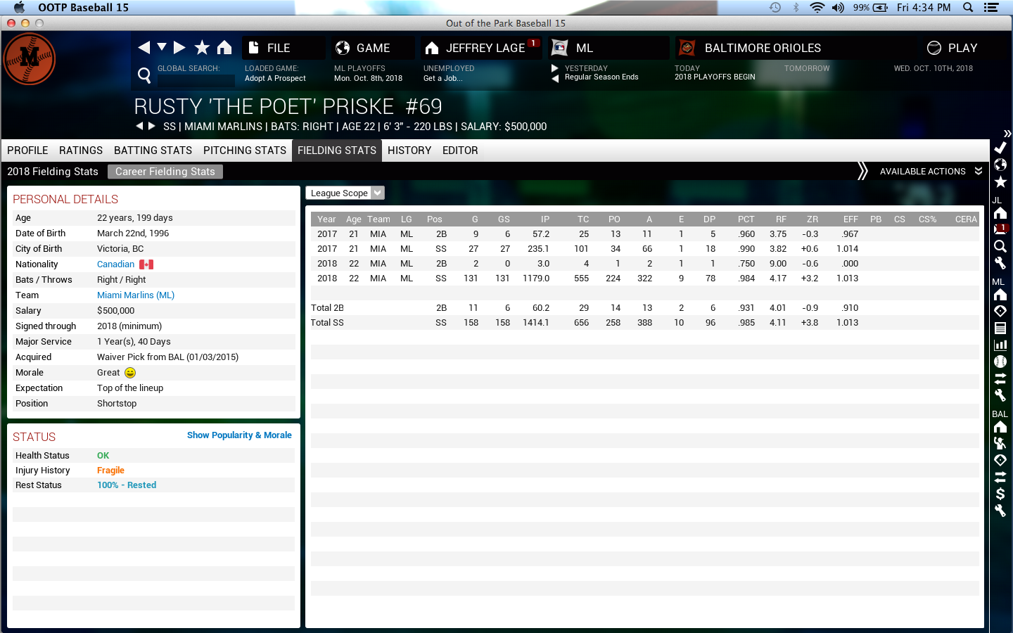Go back using the left navigation arrow
1013x633 pixels.
pos(144,47)
